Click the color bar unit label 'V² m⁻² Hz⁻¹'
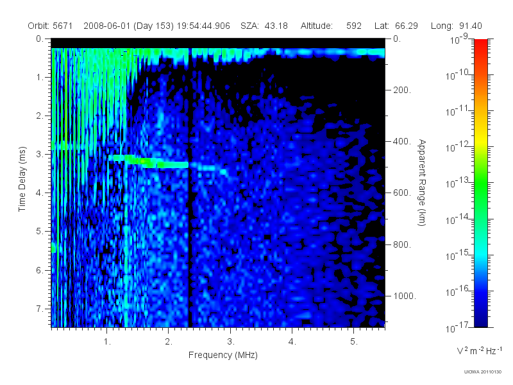The image size is (513, 385). click(479, 350)
